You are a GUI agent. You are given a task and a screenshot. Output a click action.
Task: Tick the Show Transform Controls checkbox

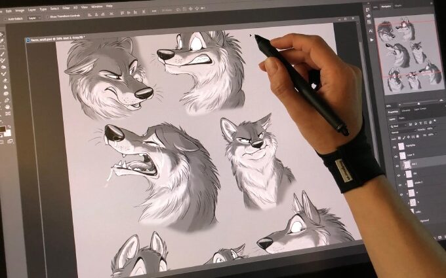pyautogui.click(x=48, y=17)
